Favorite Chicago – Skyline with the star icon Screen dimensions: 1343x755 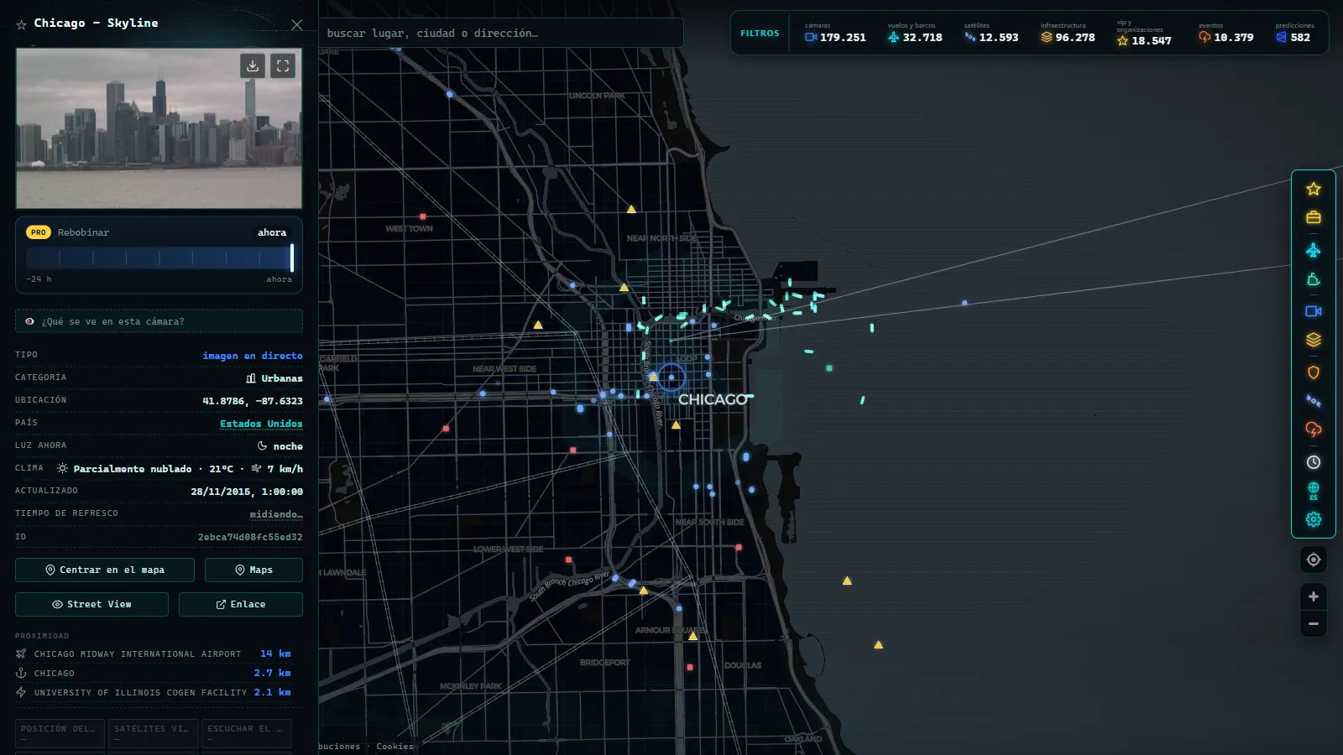[21, 24]
